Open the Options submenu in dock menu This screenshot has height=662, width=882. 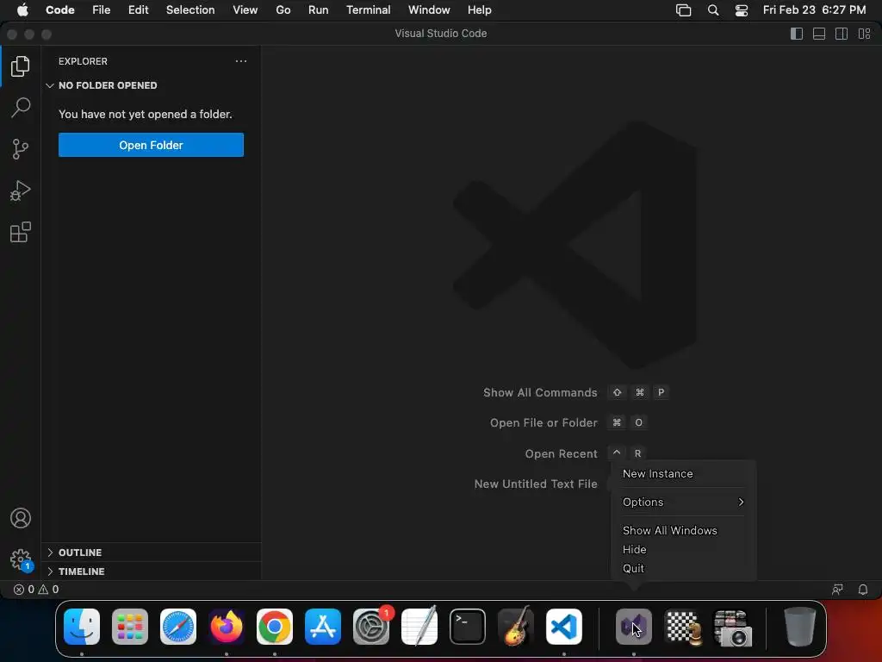point(683,503)
